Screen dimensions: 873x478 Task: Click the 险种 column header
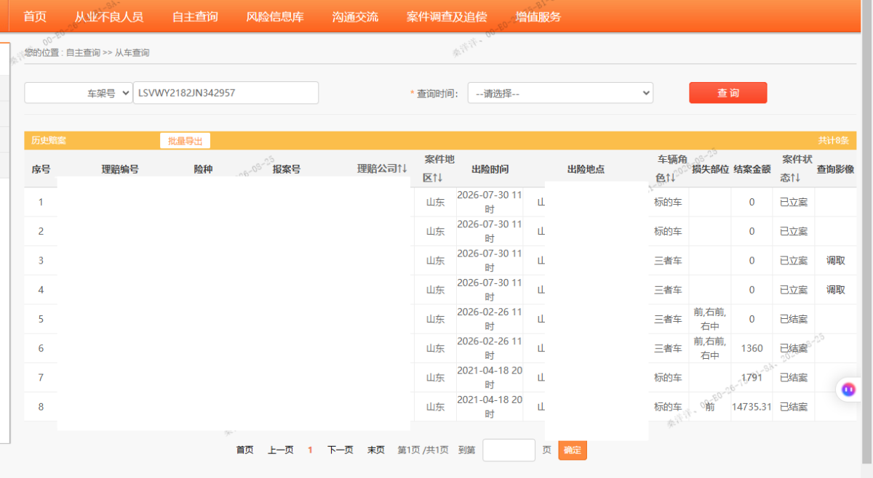pos(203,169)
